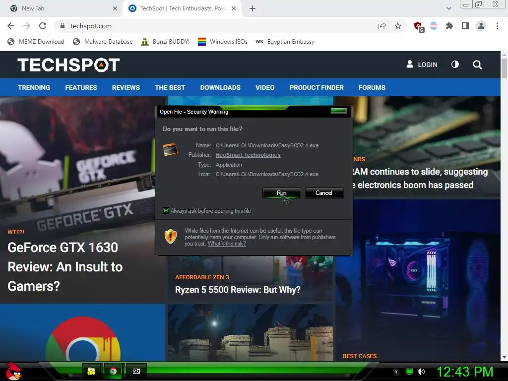Viewport: 508px width, 381px height.
Task: Open the Egyptian Embassy bookmark
Action: [285, 42]
